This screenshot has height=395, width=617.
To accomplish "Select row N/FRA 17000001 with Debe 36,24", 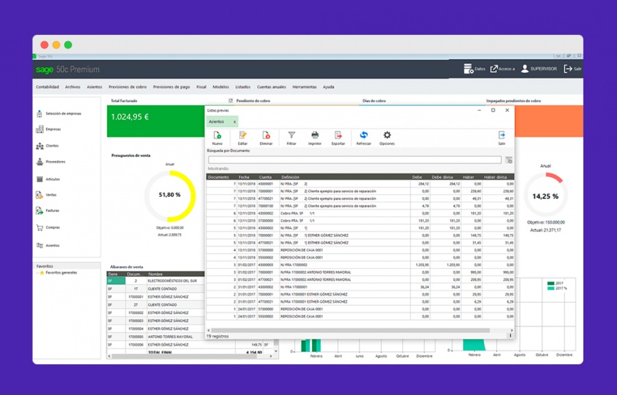I will (x=360, y=287).
